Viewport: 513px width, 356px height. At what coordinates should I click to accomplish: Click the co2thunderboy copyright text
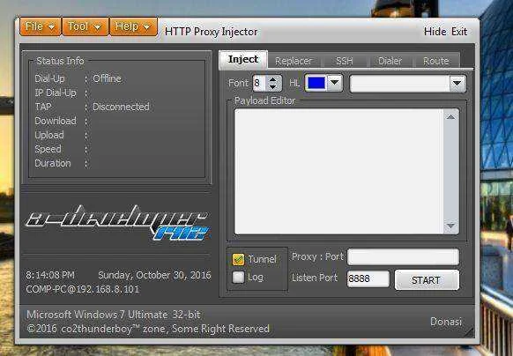[148, 329]
